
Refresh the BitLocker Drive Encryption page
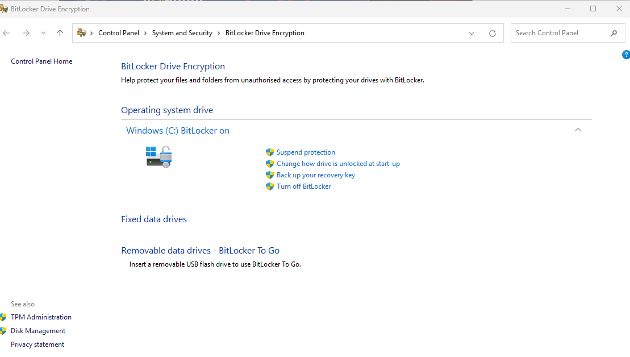(492, 34)
